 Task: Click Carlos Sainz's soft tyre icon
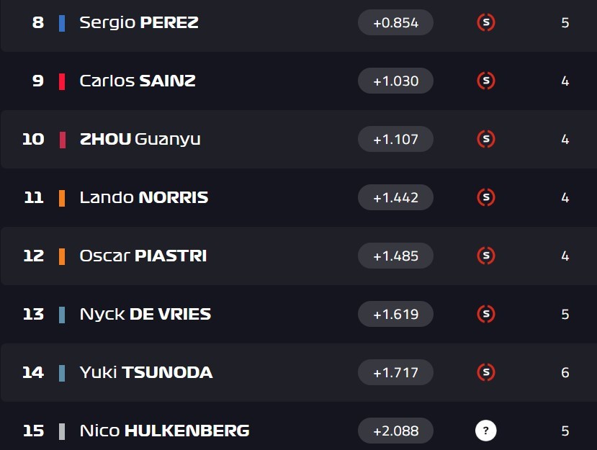(x=486, y=81)
